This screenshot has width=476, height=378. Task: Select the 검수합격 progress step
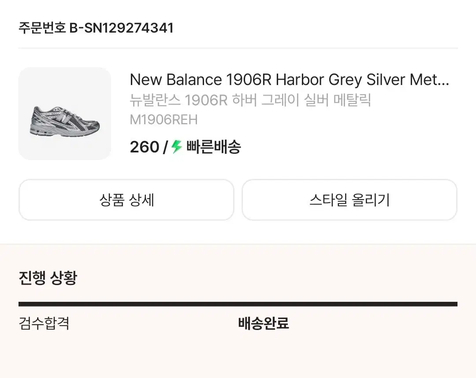click(x=44, y=324)
